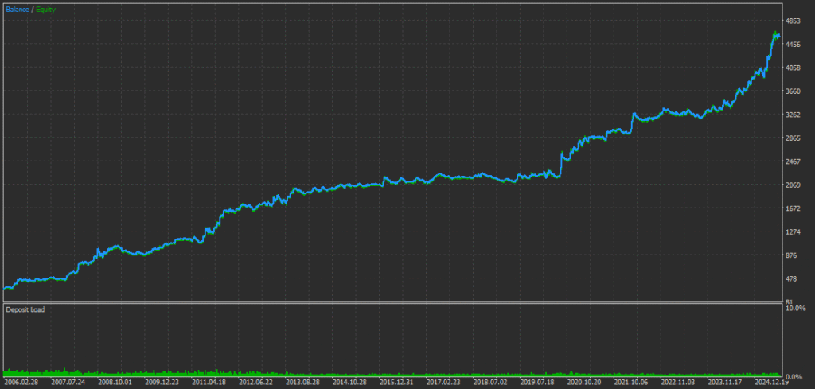Viewport: 815px width, 389px height.
Task: Click the 2022.11.03 date label
Action: [677, 383]
